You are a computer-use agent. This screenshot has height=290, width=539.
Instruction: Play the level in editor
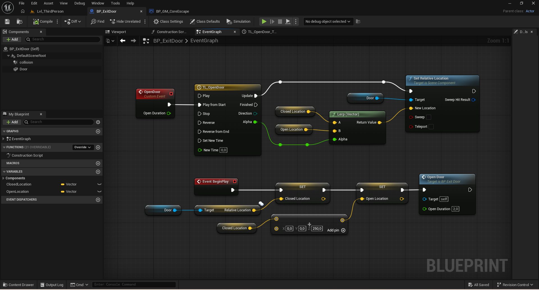[264, 22]
